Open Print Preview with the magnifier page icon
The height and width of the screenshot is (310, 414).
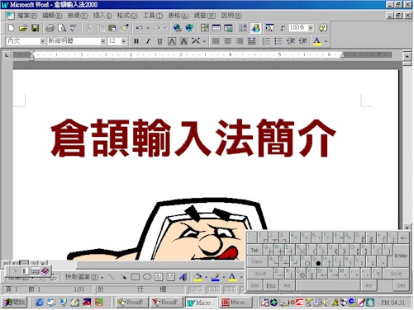pyautogui.click(x=62, y=28)
